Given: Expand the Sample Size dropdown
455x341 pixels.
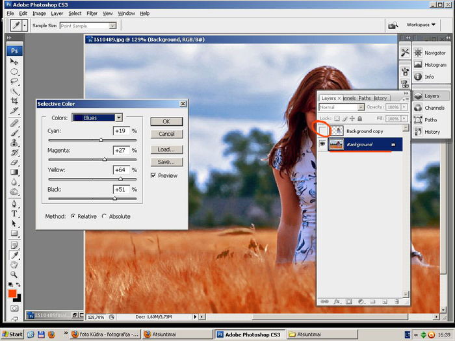Looking at the screenshot, I should 112,26.
